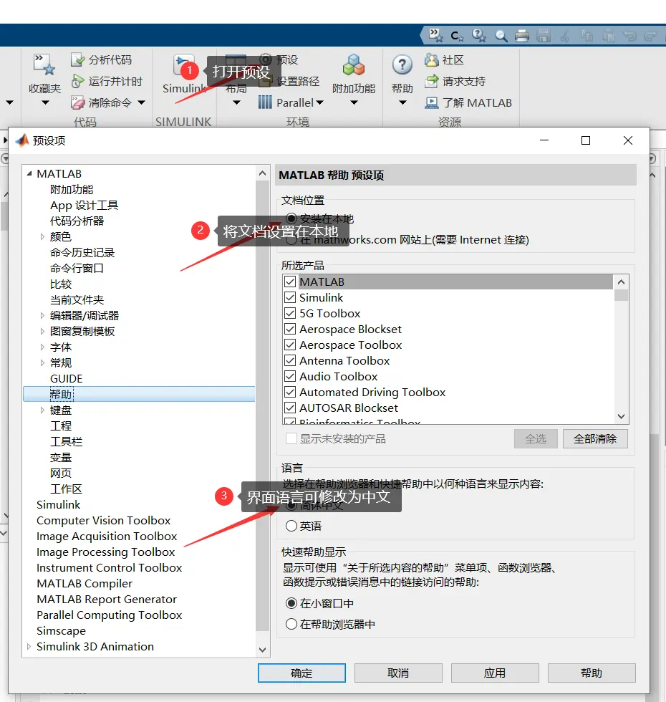
Task: Open Community (社区) icon
Action: (x=431, y=59)
